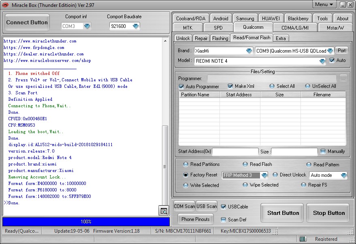356x244 pixels.
Task: Expand the Auto mode dropdown
Action: click(344, 175)
